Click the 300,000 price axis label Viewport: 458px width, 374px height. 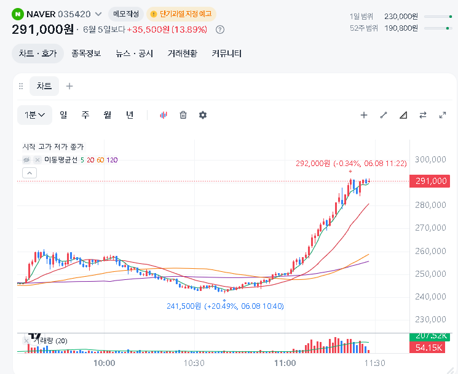430,159
